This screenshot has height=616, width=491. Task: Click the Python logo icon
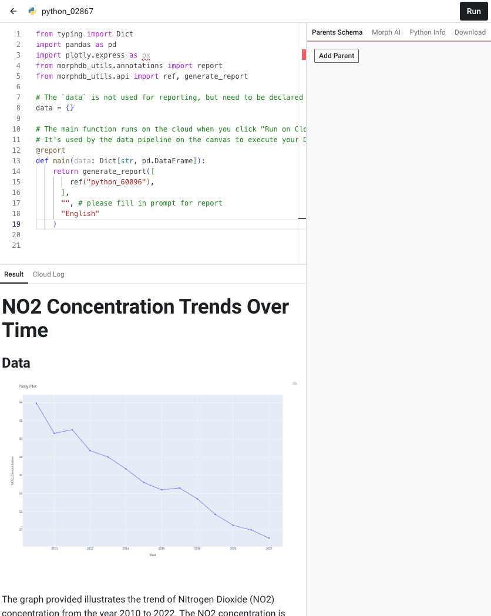[x=32, y=11]
